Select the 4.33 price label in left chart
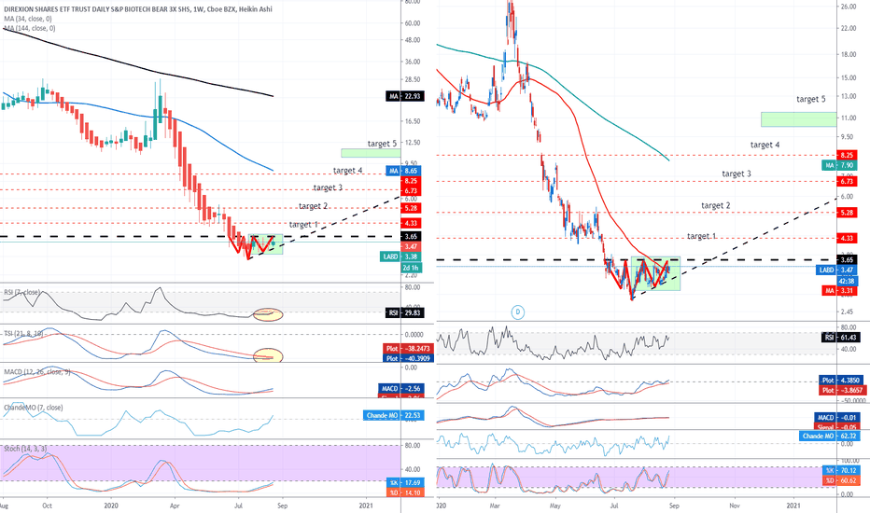870x513 pixels. (411, 223)
